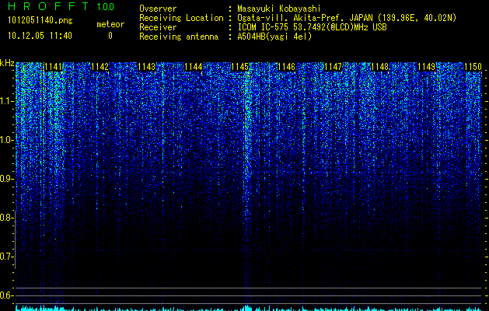Click the Receiving antenna label
Screen dimensions: 489x311
tap(179, 37)
